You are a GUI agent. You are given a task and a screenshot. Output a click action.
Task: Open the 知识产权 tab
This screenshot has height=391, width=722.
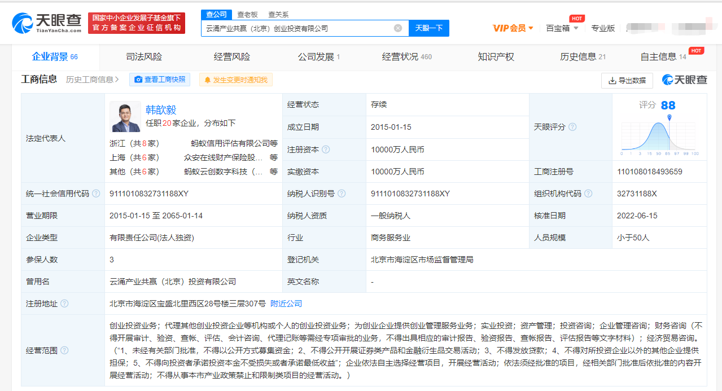[x=496, y=56]
